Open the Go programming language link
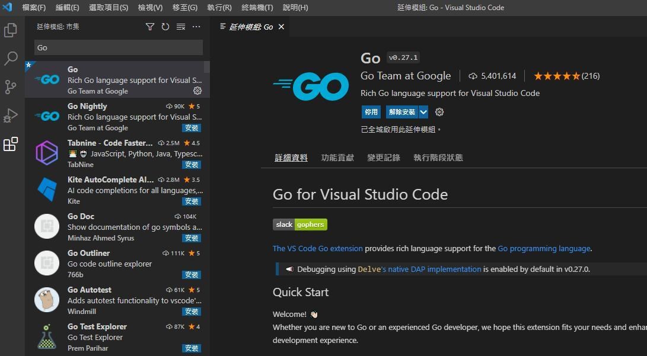Image resolution: width=647 pixels, height=356 pixels. click(x=544, y=248)
